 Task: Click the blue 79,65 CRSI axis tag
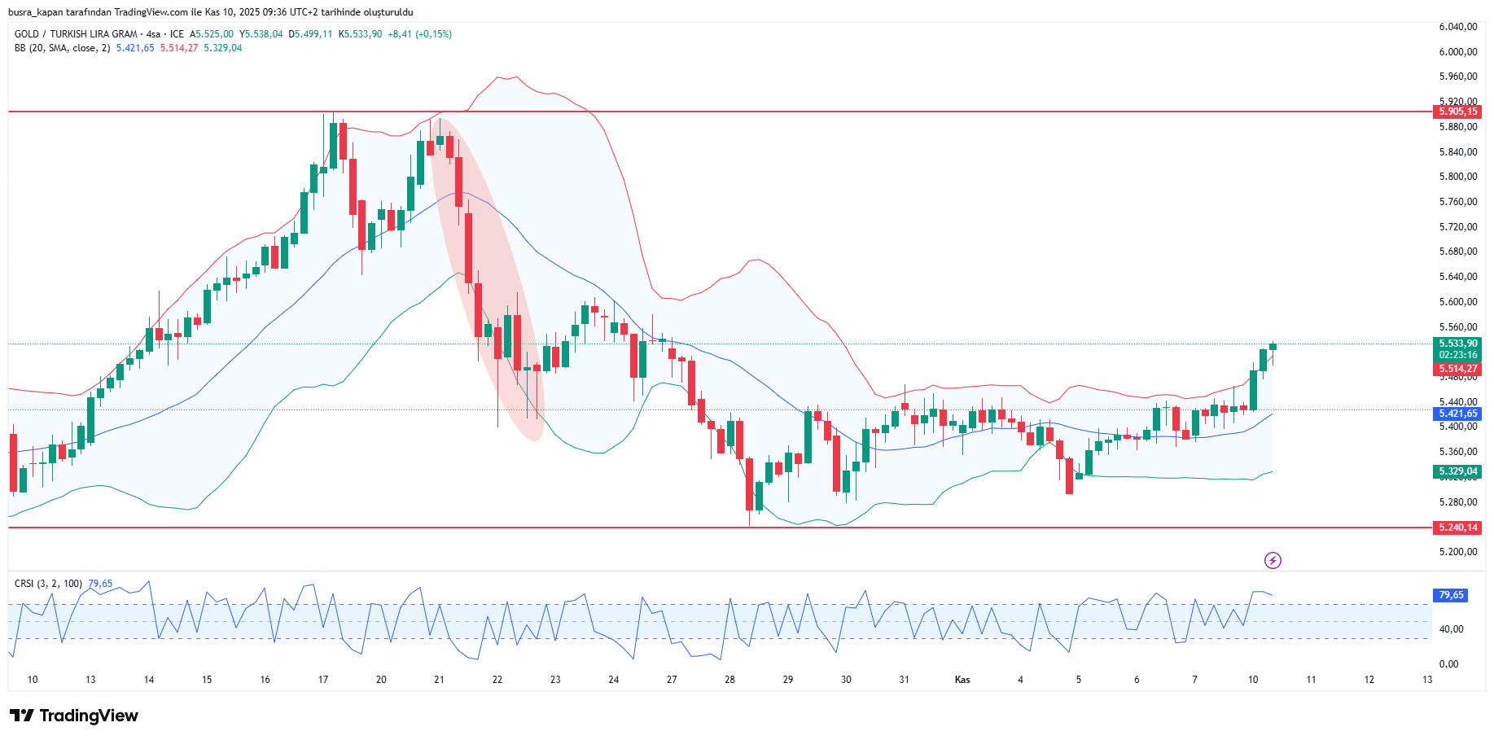tap(1450, 595)
